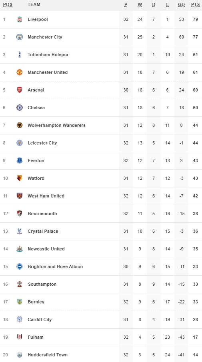Select the POS column header

pos(8,5)
